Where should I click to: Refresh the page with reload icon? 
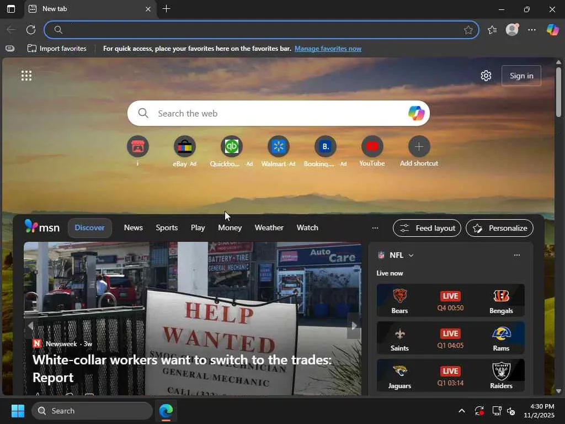point(31,30)
